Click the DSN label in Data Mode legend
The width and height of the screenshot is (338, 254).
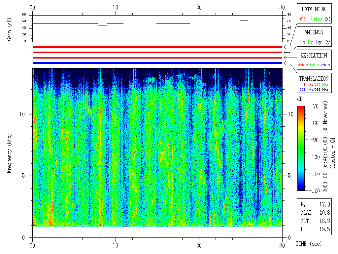(302, 20)
